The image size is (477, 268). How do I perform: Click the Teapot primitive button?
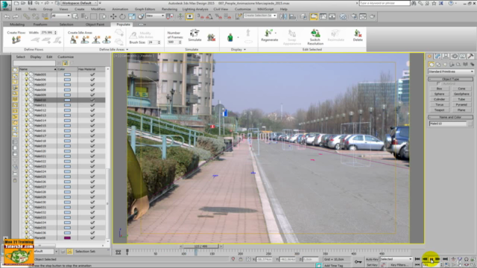point(439,110)
